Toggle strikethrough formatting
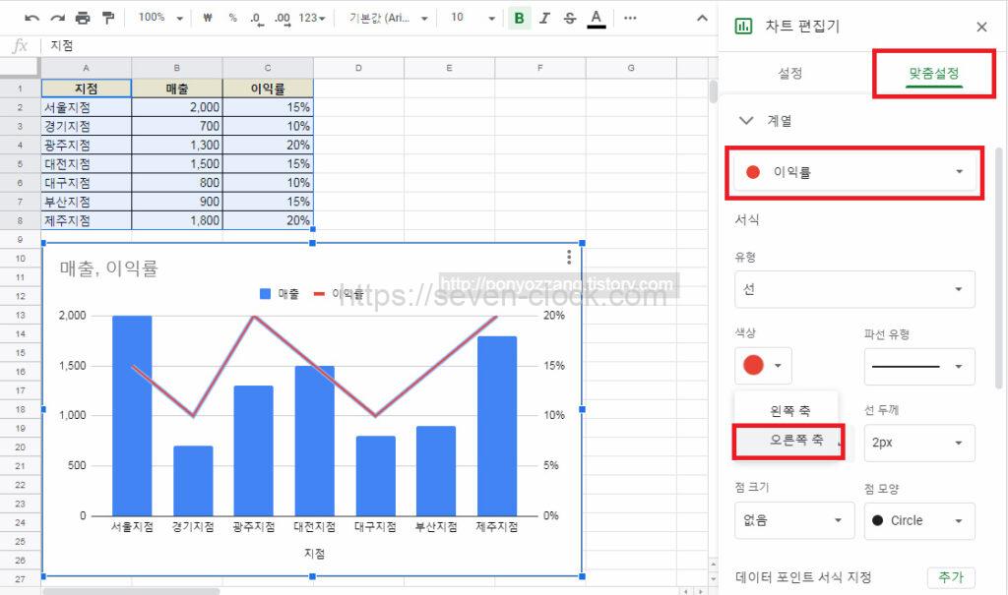This screenshot has height=595, width=1008. click(570, 18)
